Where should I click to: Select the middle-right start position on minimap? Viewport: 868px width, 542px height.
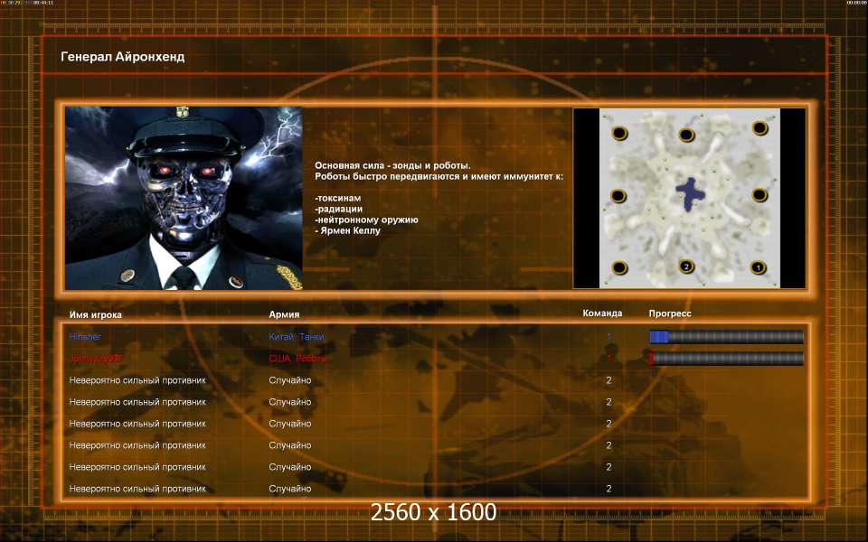click(x=759, y=195)
